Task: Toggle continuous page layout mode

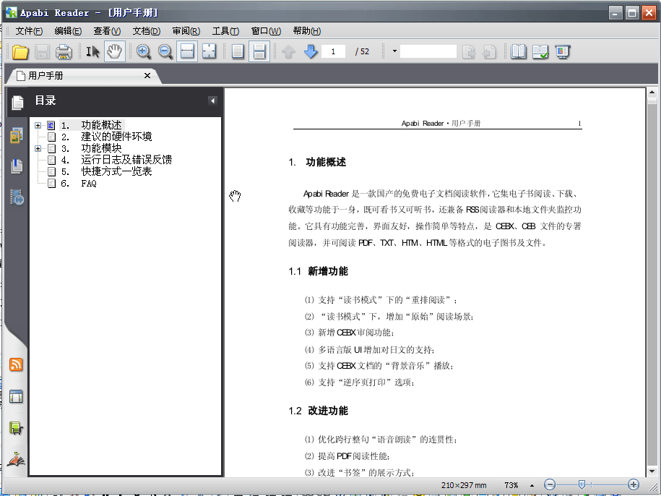Action: pos(259,51)
